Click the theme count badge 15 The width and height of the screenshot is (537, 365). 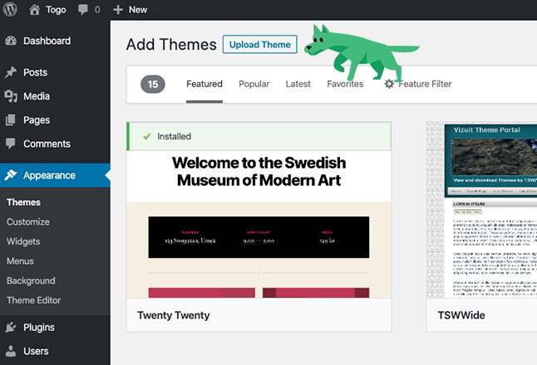click(153, 84)
